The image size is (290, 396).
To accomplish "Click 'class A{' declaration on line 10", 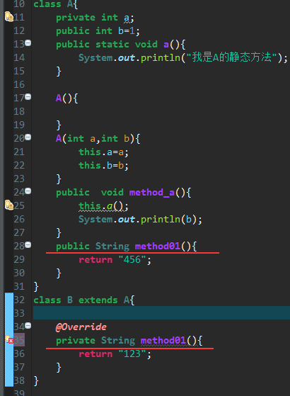I will click(55, 4).
